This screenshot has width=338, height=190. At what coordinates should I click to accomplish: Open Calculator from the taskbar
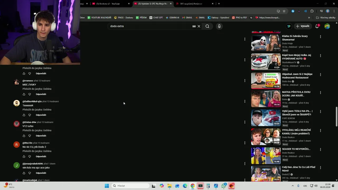pos(208,186)
